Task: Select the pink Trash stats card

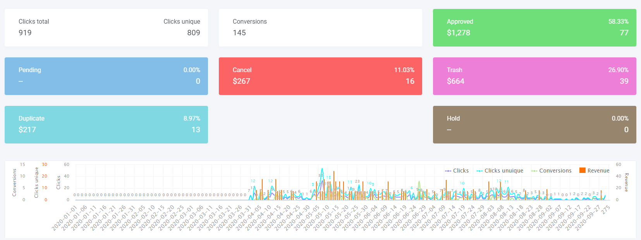Action: pos(534,76)
